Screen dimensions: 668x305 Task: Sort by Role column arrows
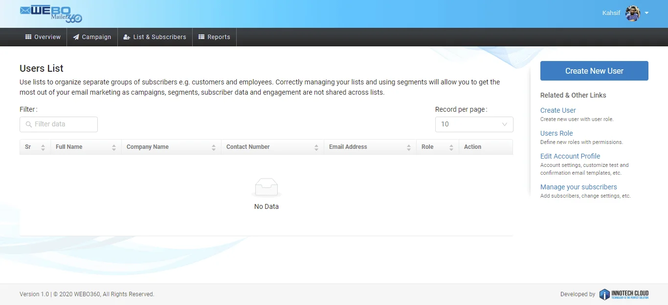[x=451, y=147]
